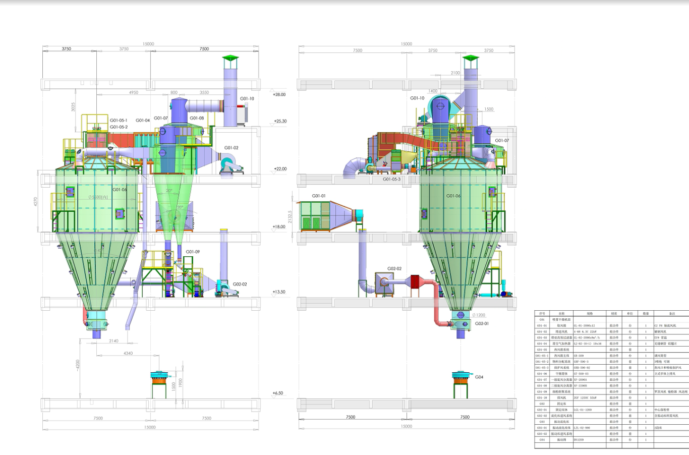Select the G04 label beside the vibrating screen
Image resolution: width=689 pixels, height=455 pixels.
[x=479, y=377]
